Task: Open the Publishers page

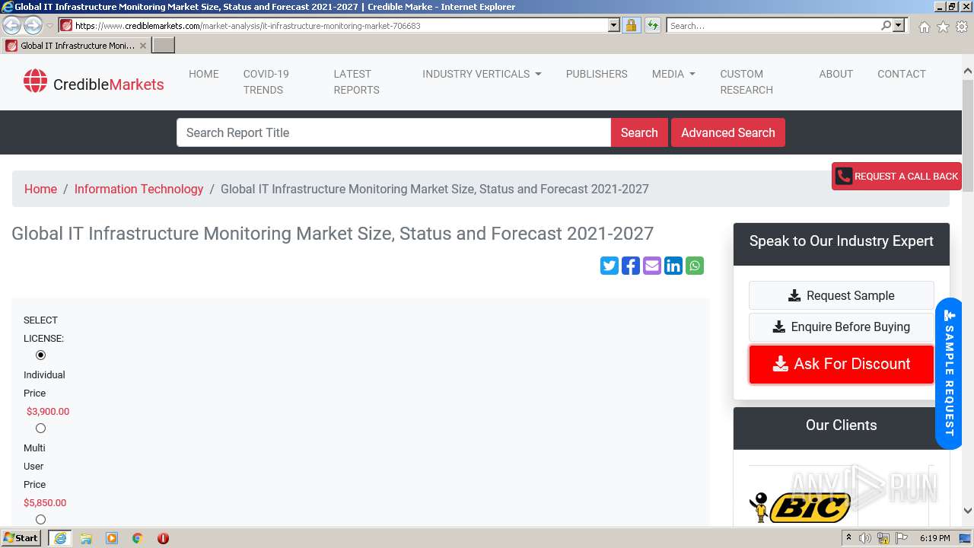Action: [x=597, y=74]
